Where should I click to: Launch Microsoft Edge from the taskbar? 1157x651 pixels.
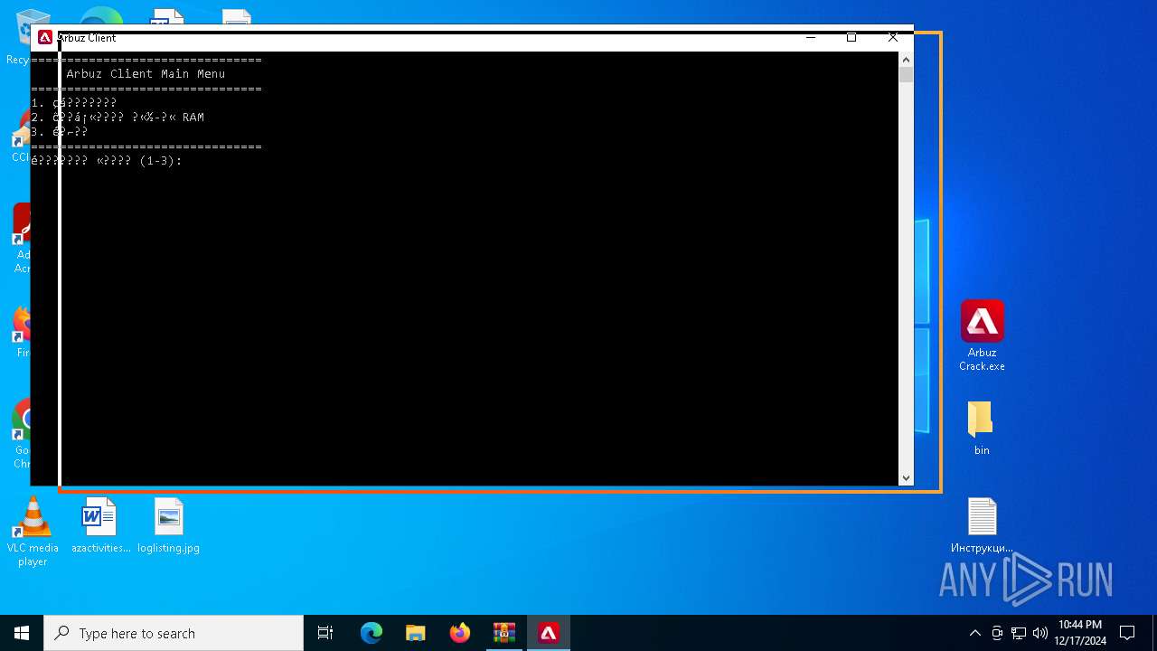pyautogui.click(x=372, y=633)
